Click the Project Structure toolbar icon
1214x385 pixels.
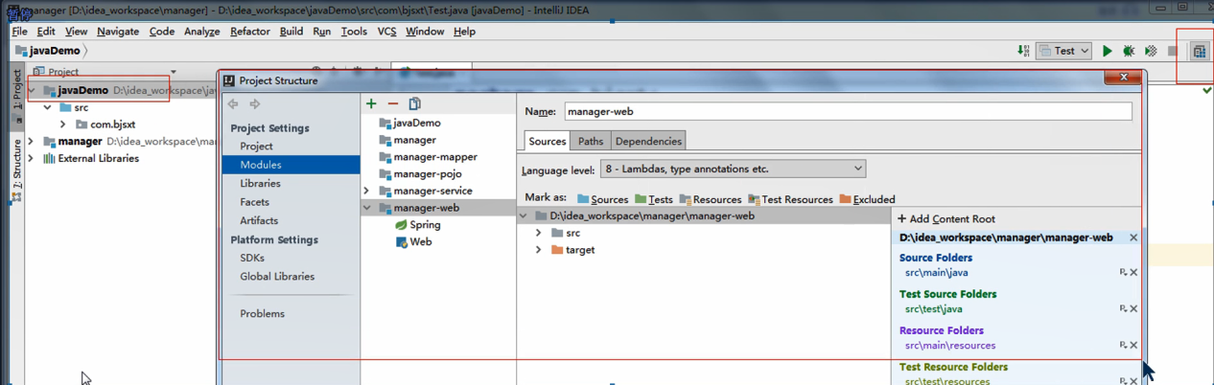(x=1199, y=52)
